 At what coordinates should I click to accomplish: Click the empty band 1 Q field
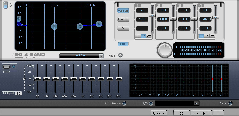tap(142, 28)
